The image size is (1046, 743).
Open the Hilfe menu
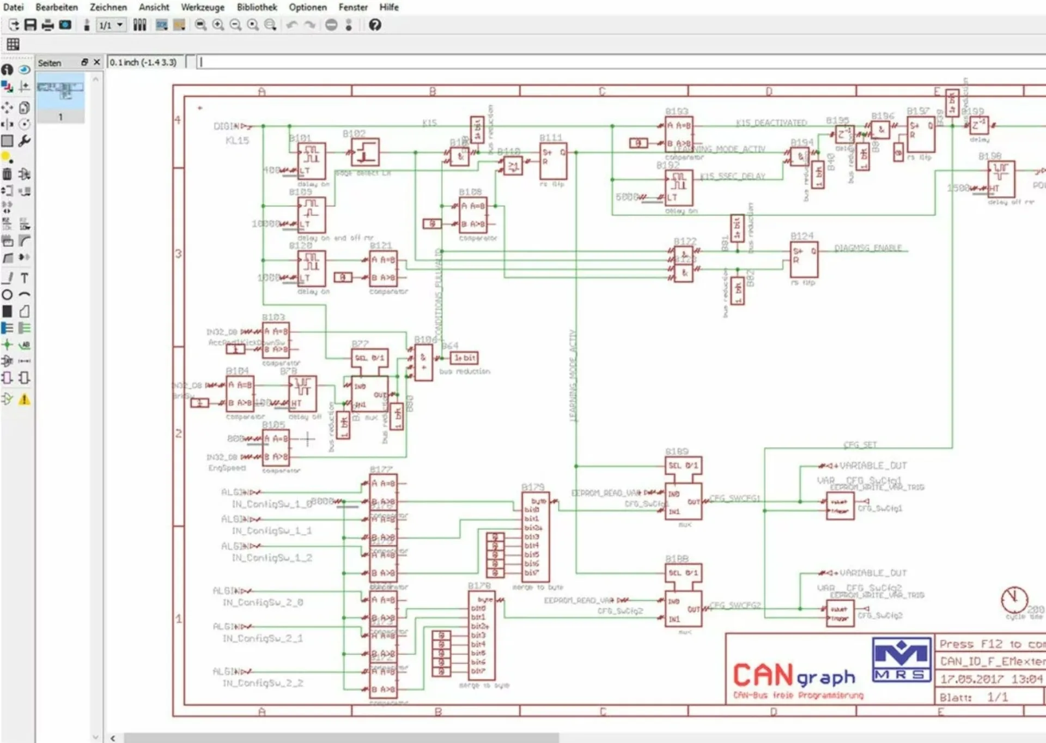pos(389,7)
